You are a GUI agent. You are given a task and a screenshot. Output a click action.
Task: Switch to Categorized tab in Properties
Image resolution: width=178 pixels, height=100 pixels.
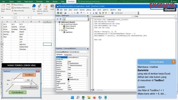click(68, 55)
